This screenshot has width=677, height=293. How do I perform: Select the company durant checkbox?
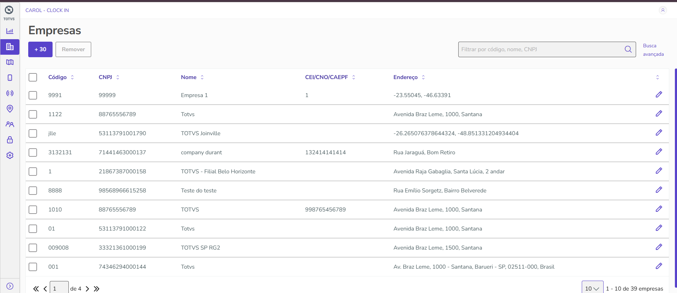pos(33,153)
